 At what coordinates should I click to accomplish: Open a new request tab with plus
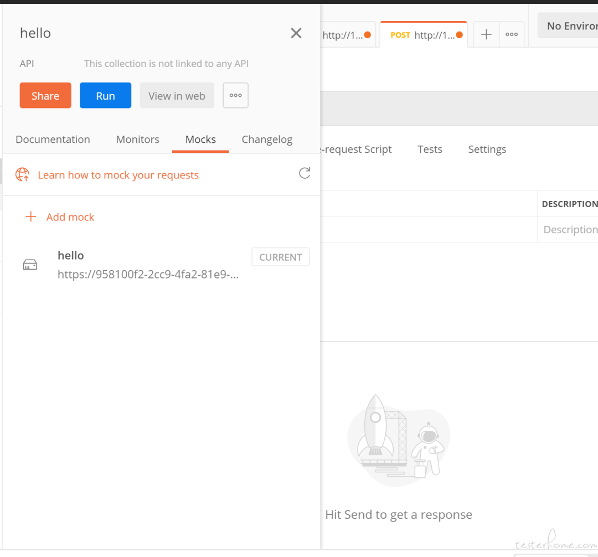[x=486, y=35]
